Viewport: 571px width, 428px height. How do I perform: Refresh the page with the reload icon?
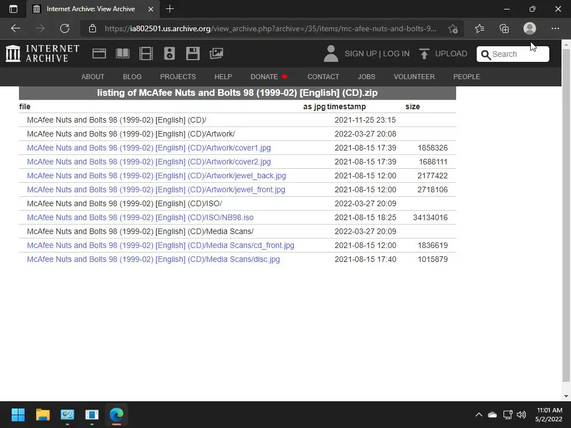pos(65,28)
